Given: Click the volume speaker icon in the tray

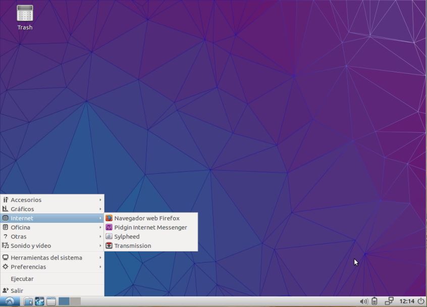Looking at the screenshot, I should [363, 301].
